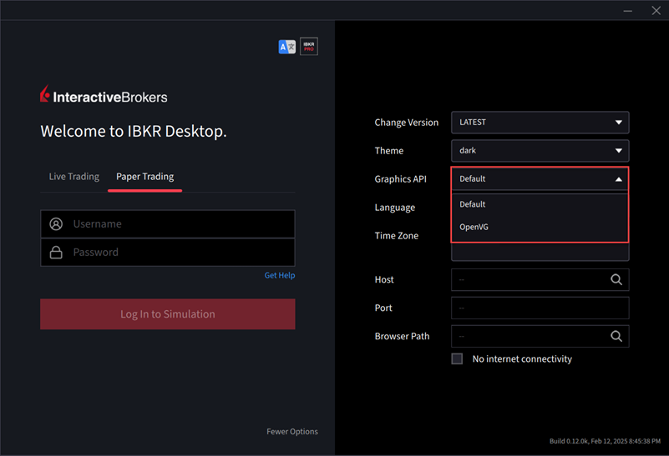Click into the Browser Path input field
The image size is (669, 456).
540,336
